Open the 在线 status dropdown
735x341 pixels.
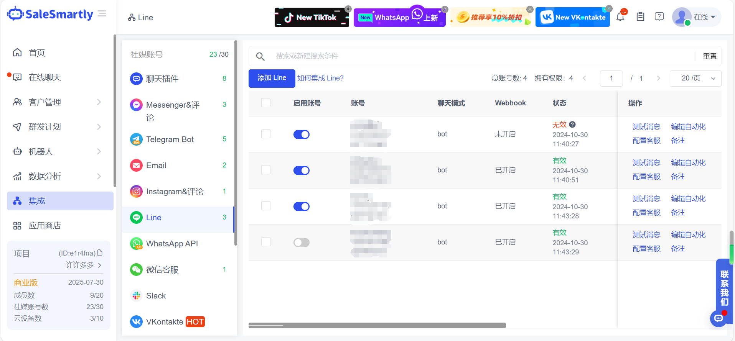coord(705,17)
